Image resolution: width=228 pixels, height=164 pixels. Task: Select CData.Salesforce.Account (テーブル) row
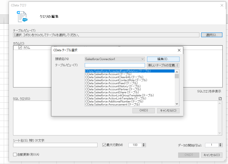tap(130, 74)
